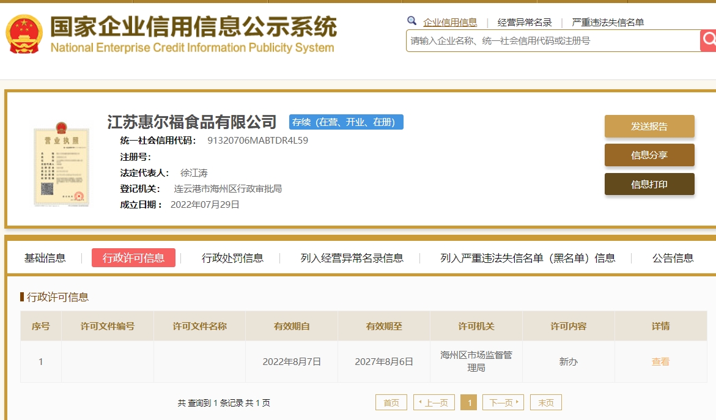Click the 有效期自 column header

point(292,326)
